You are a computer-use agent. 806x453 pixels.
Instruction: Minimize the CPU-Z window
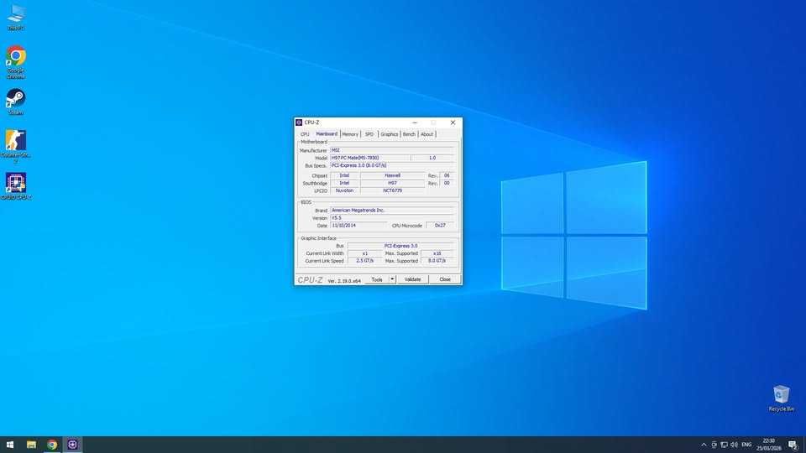point(415,122)
